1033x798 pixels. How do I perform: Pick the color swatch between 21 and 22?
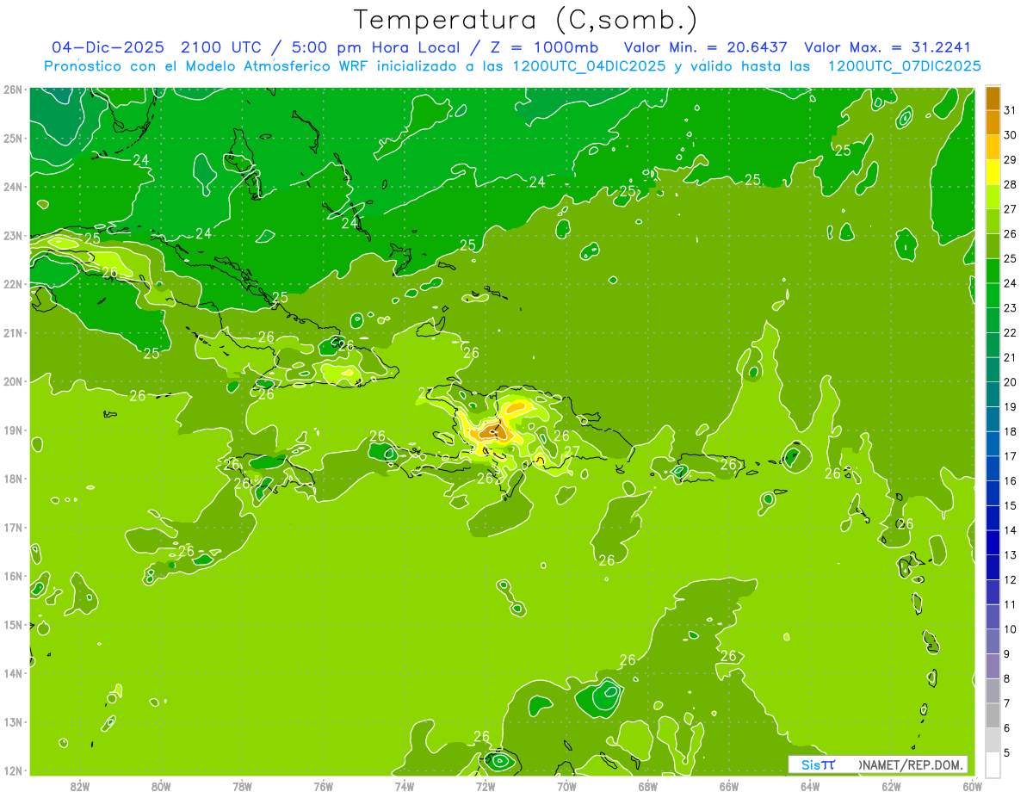[993, 344]
